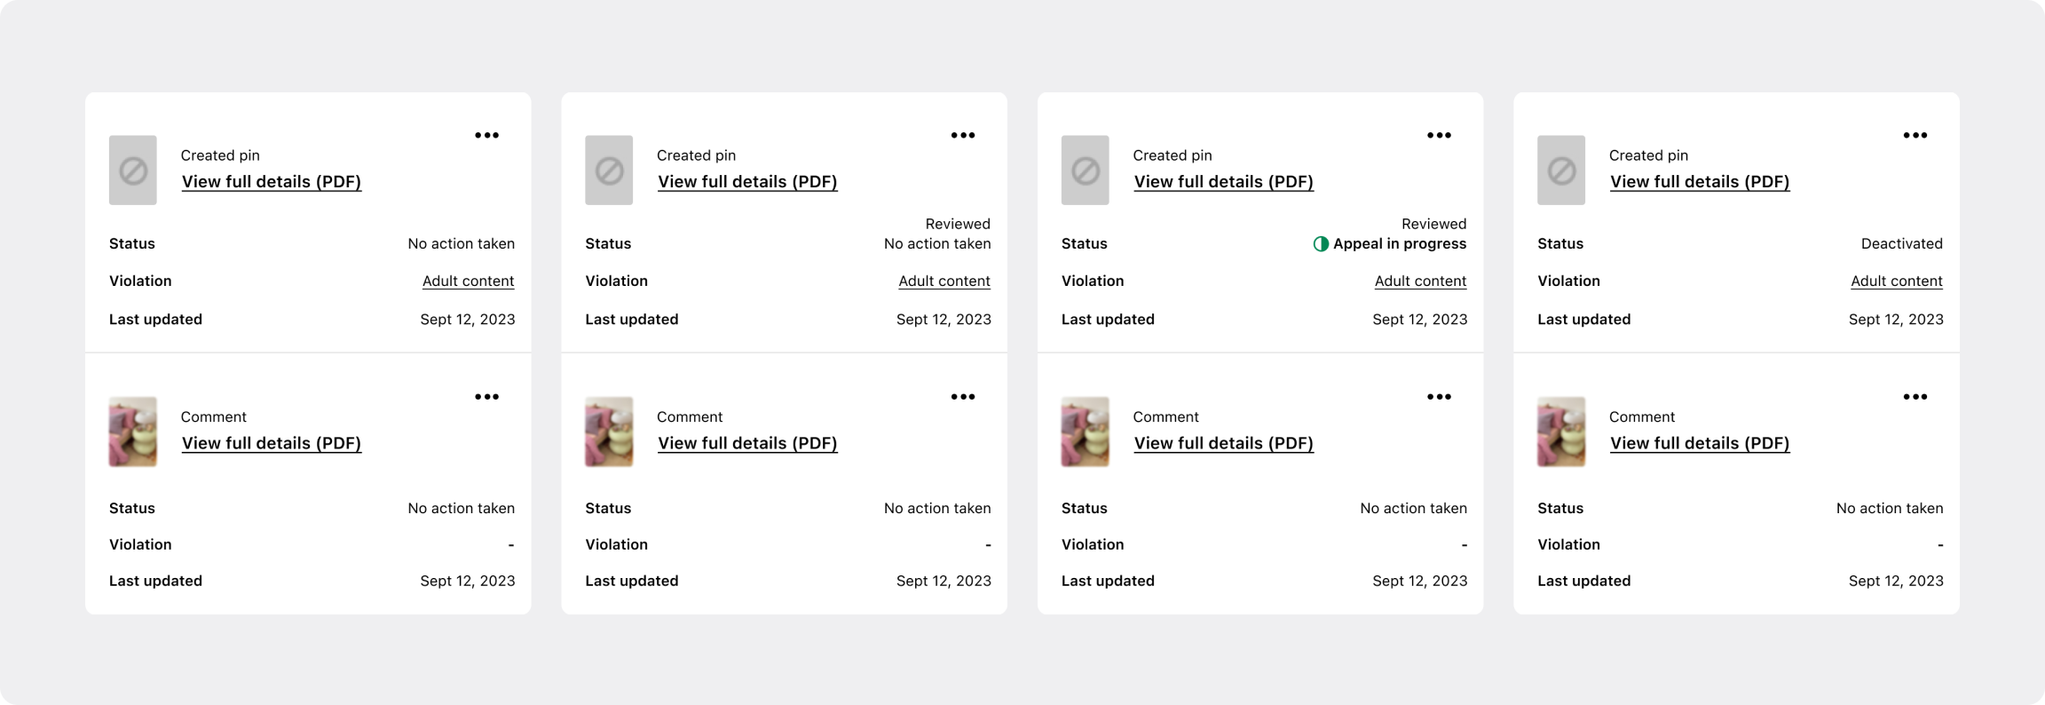Open ellipsis menu on second column Comment card

(963, 397)
